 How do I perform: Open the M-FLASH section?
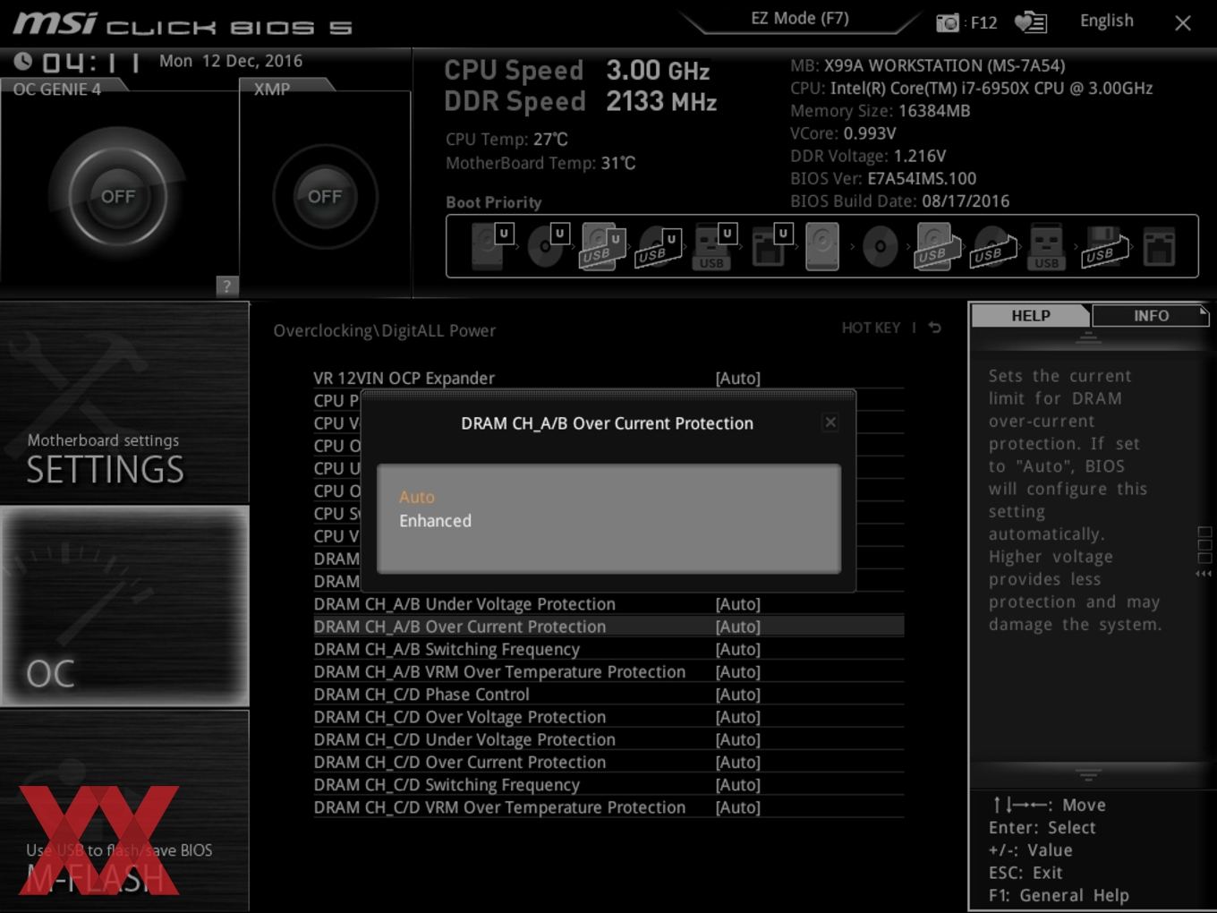124,811
